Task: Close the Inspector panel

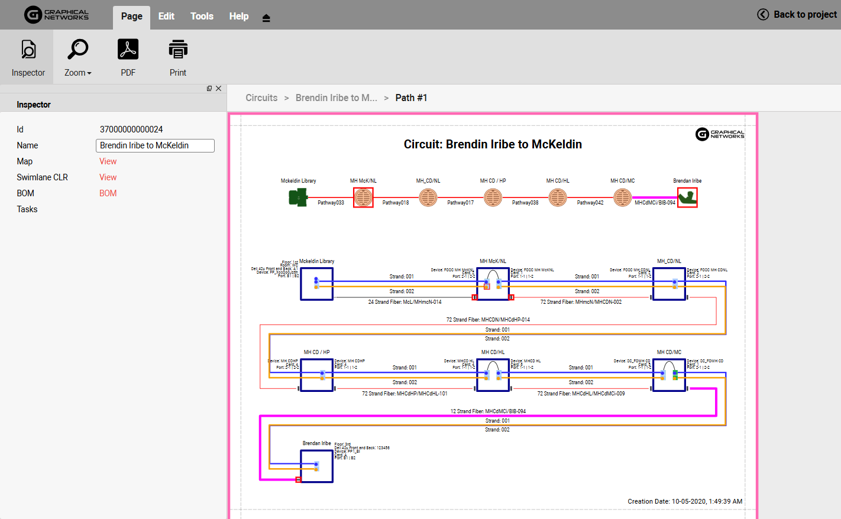Action: 219,89
